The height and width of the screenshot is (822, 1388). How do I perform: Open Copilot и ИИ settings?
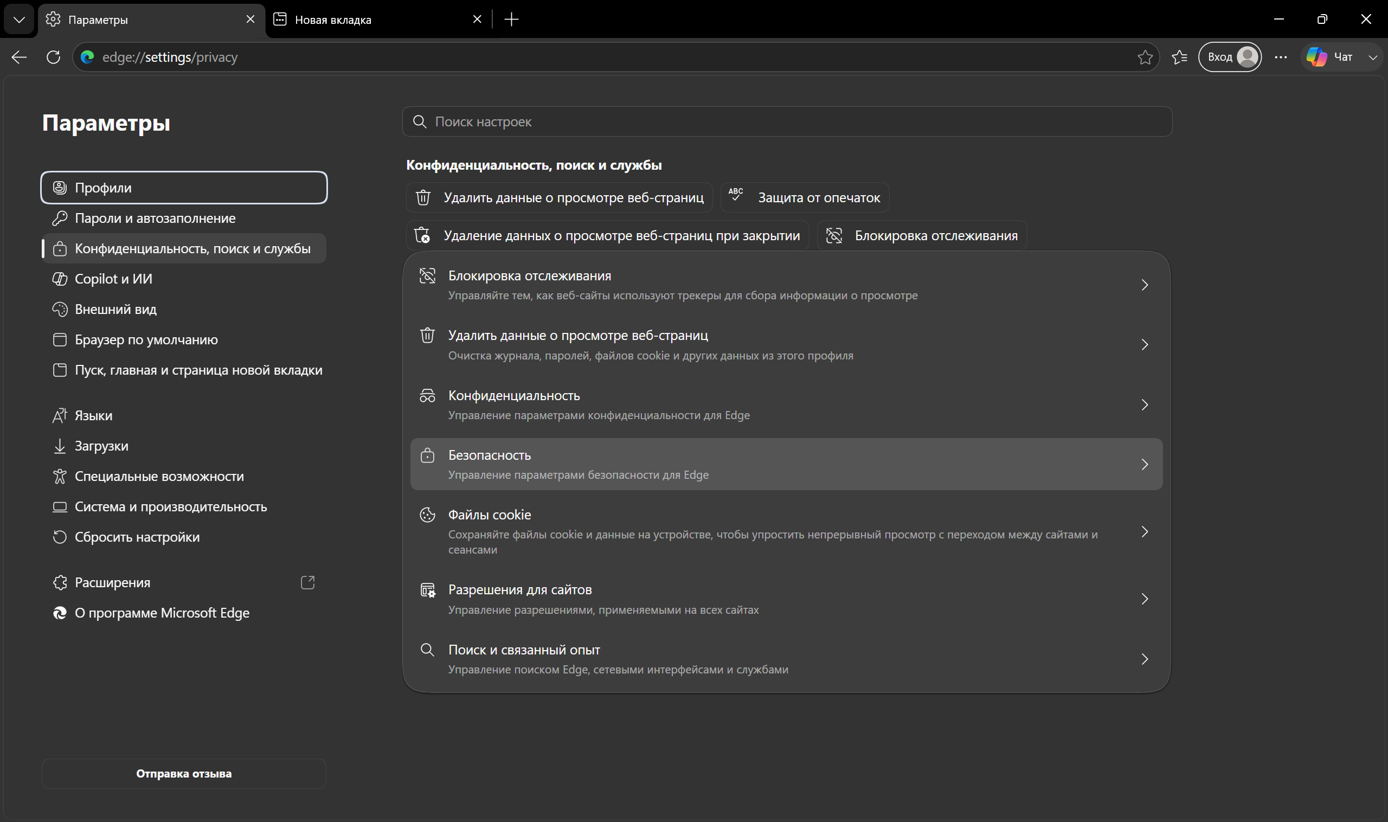[184, 279]
